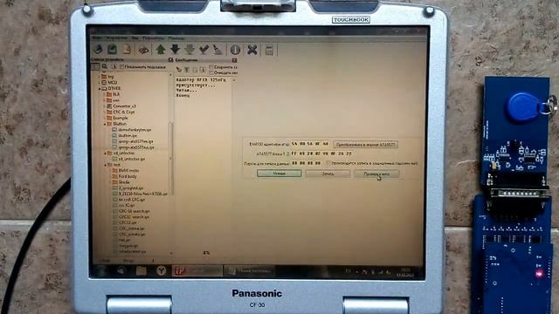Screen dimensions: 559x314
Task: Expand the log folder node
Action: click(x=100, y=77)
